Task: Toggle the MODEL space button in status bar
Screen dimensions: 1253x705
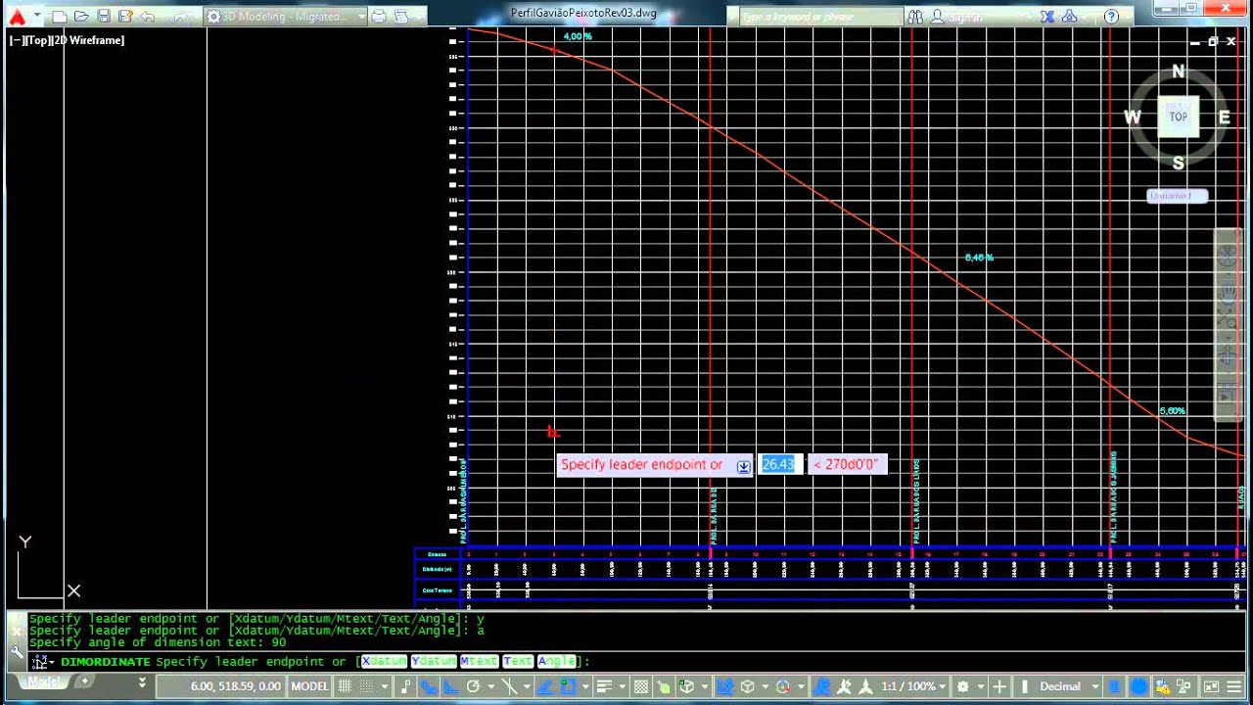Action: pos(309,686)
